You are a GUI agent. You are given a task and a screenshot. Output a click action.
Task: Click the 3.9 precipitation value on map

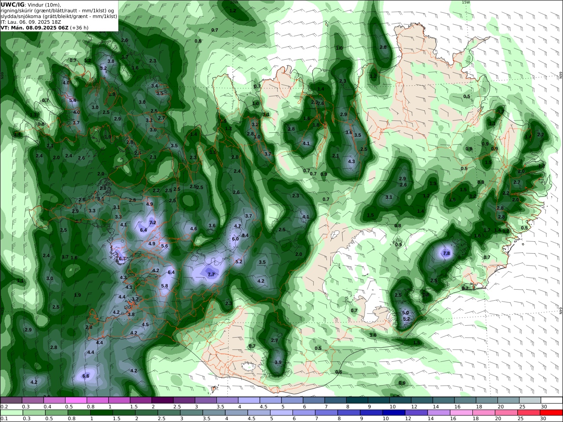click(x=278, y=363)
